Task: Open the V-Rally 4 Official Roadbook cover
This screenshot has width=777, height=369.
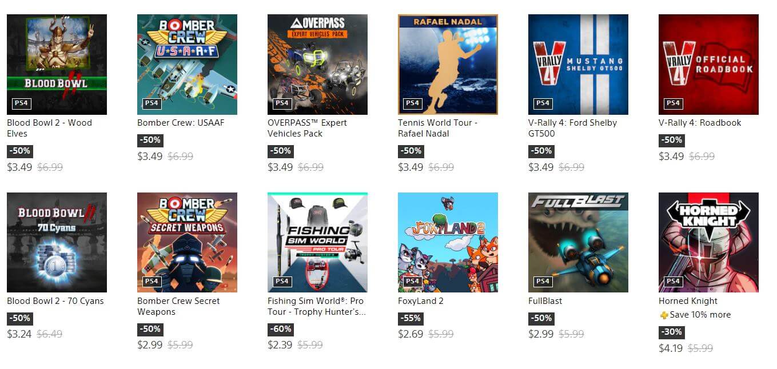Action: pos(708,65)
